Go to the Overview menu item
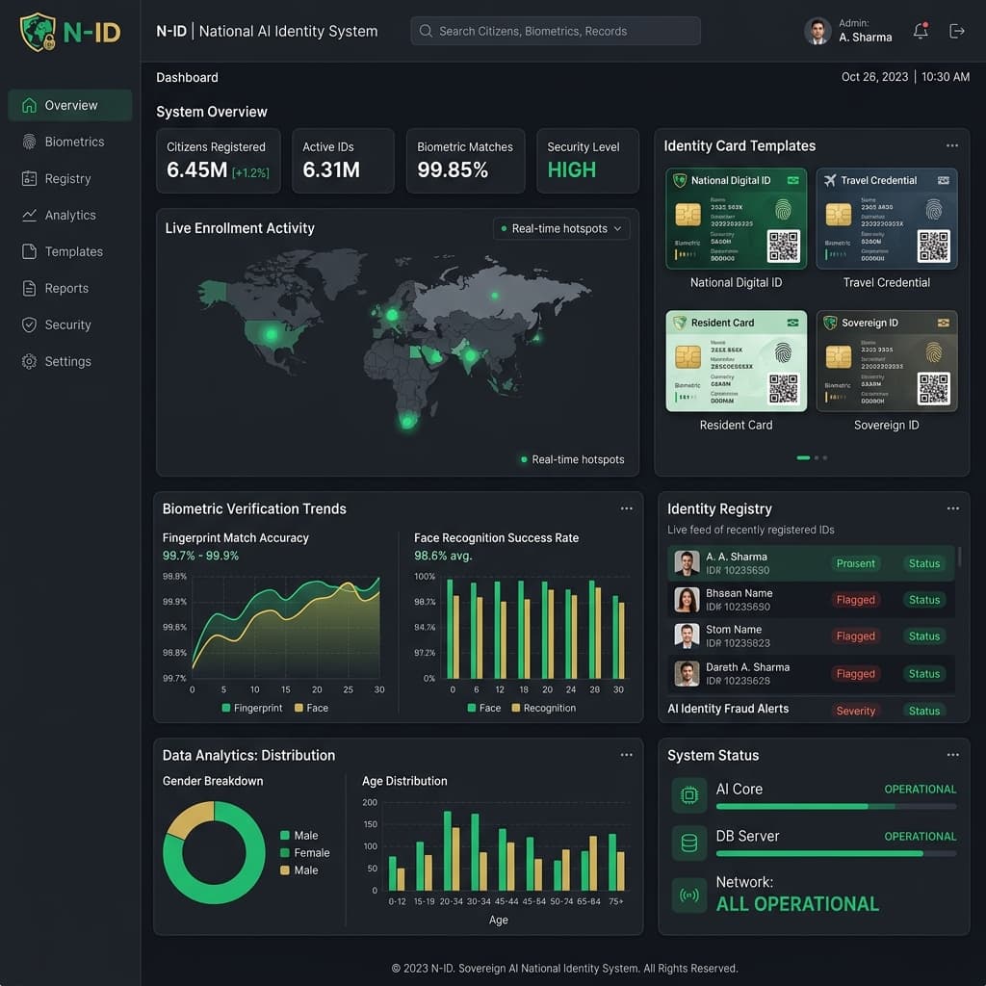986x986 pixels. click(x=69, y=105)
